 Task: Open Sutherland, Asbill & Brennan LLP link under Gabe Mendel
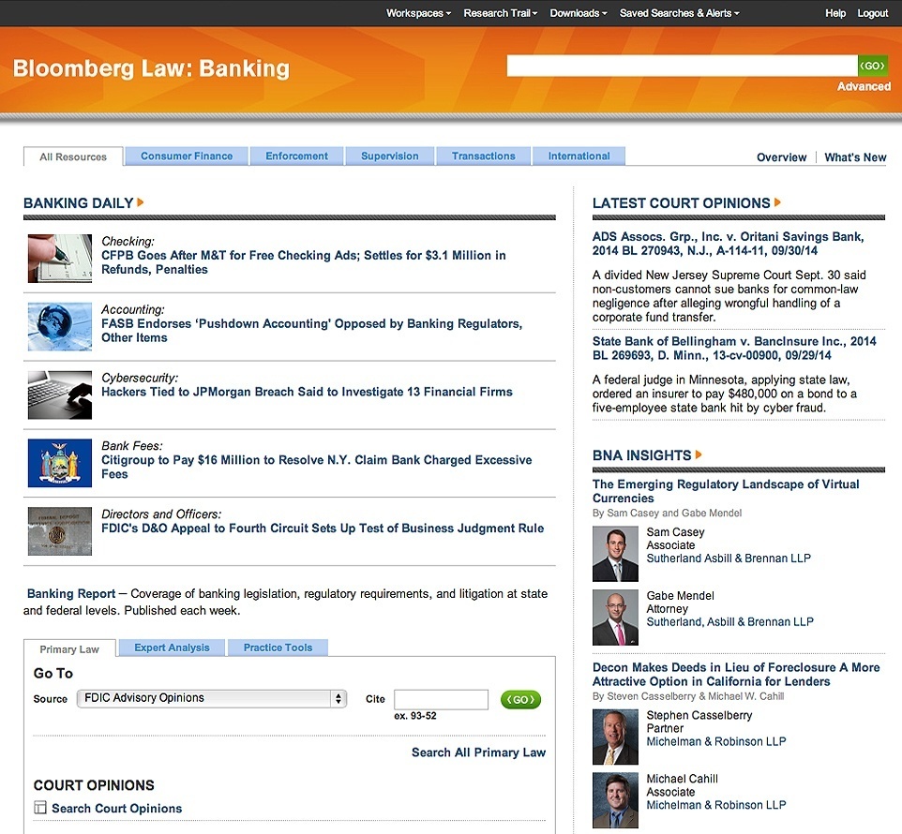(x=730, y=621)
